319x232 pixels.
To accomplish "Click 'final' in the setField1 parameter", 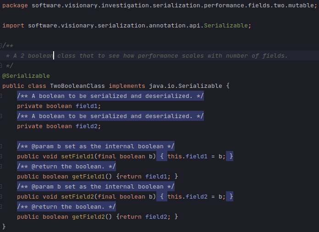I will click(x=107, y=156).
